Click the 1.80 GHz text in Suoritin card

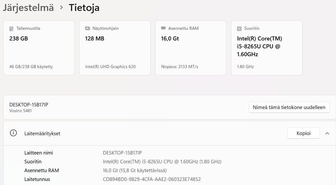pyautogui.click(x=245, y=67)
